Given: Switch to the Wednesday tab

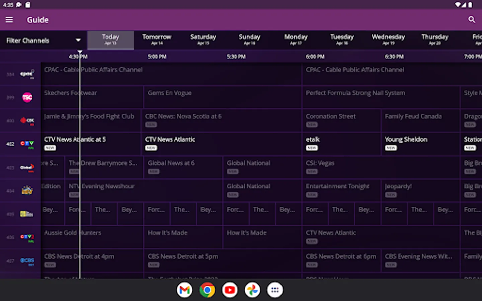Looking at the screenshot, I should coord(388,40).
